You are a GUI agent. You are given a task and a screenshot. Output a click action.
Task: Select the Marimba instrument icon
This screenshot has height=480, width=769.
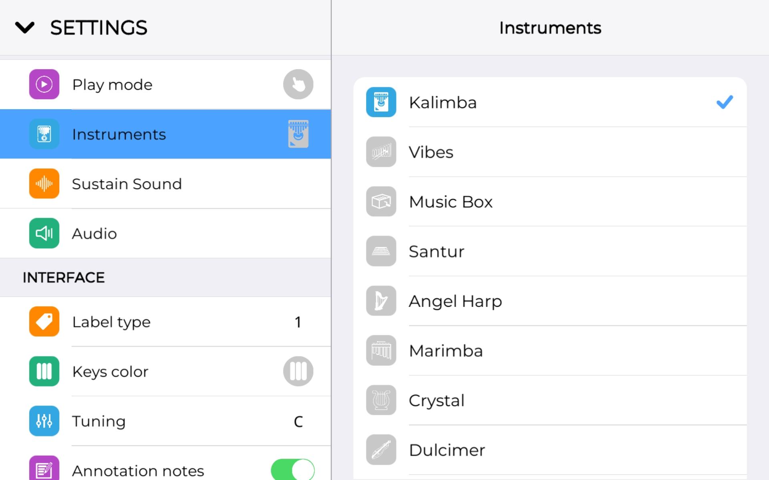point(381,350)
